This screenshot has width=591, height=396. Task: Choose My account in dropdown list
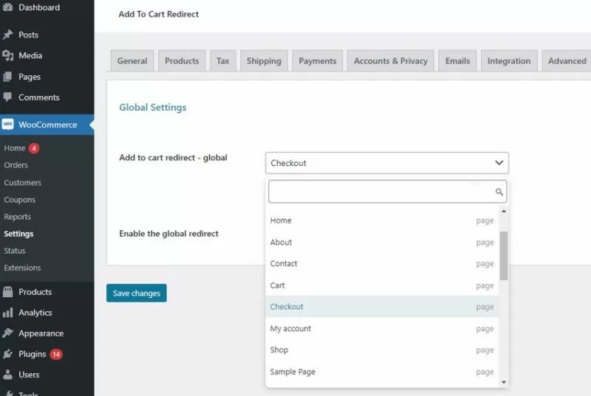[x=290, y=329]
